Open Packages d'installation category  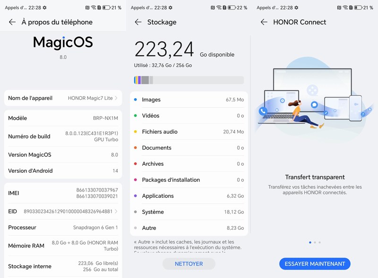pos(189,180)
